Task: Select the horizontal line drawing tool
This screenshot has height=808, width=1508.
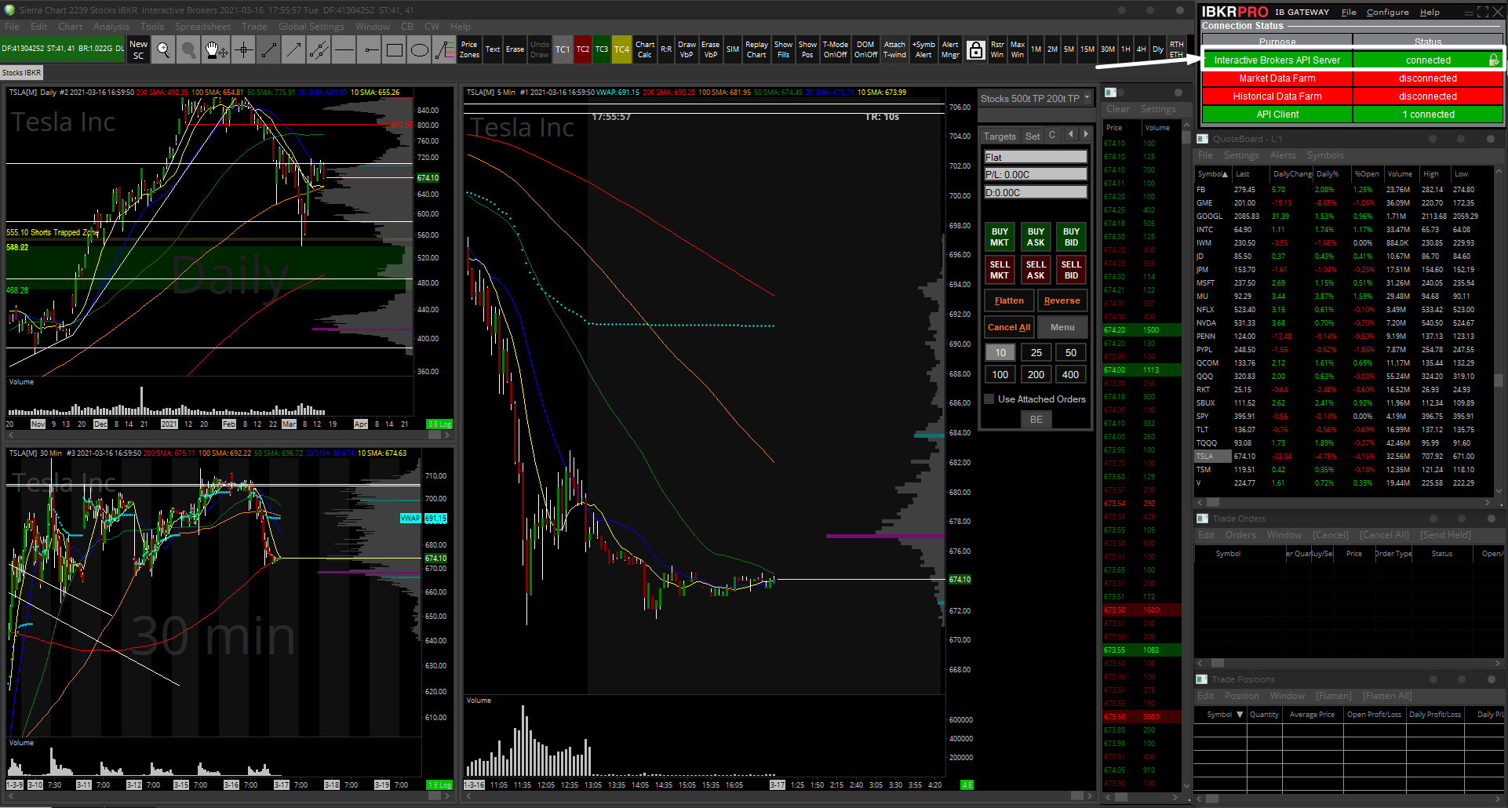Action: (x=344, y=50)
